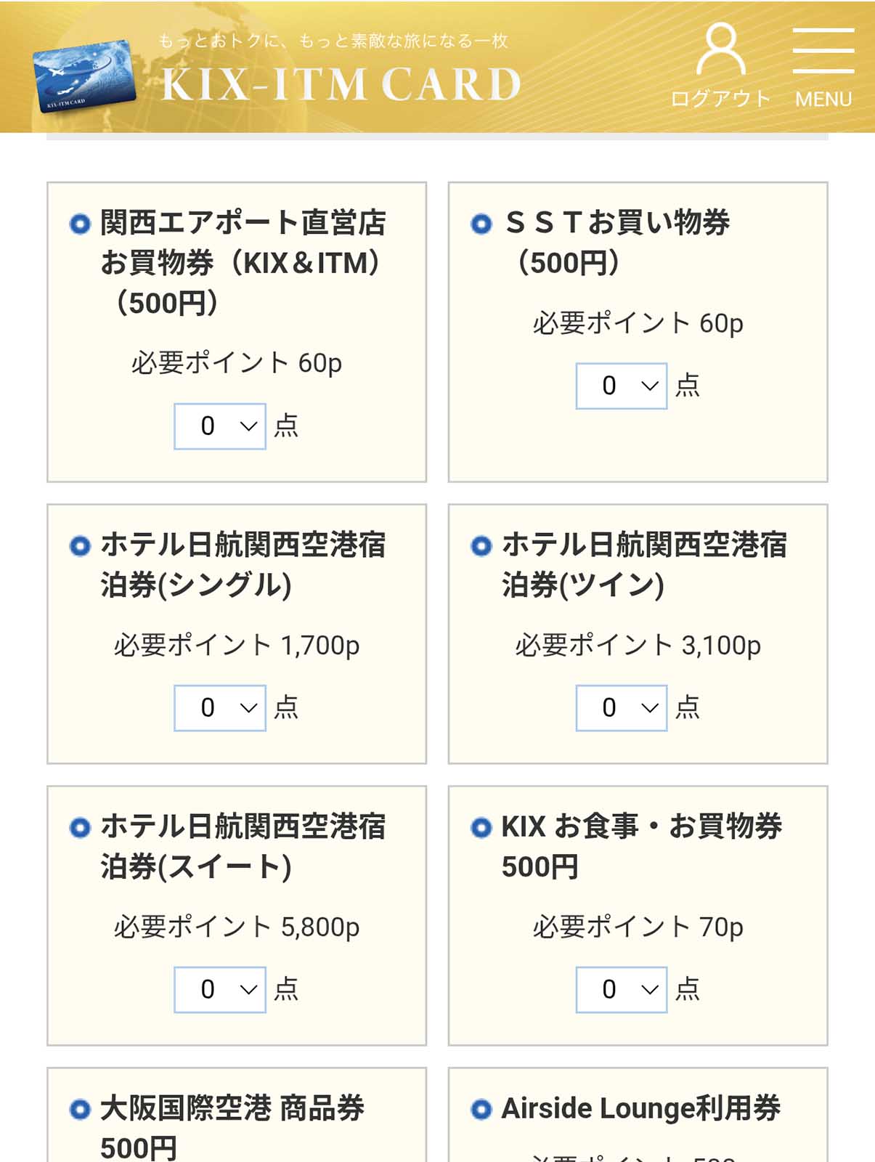
Task: Expand quantity dropdown for 宿泊券(ツイン) 3,100p
Action: (621, 707)
